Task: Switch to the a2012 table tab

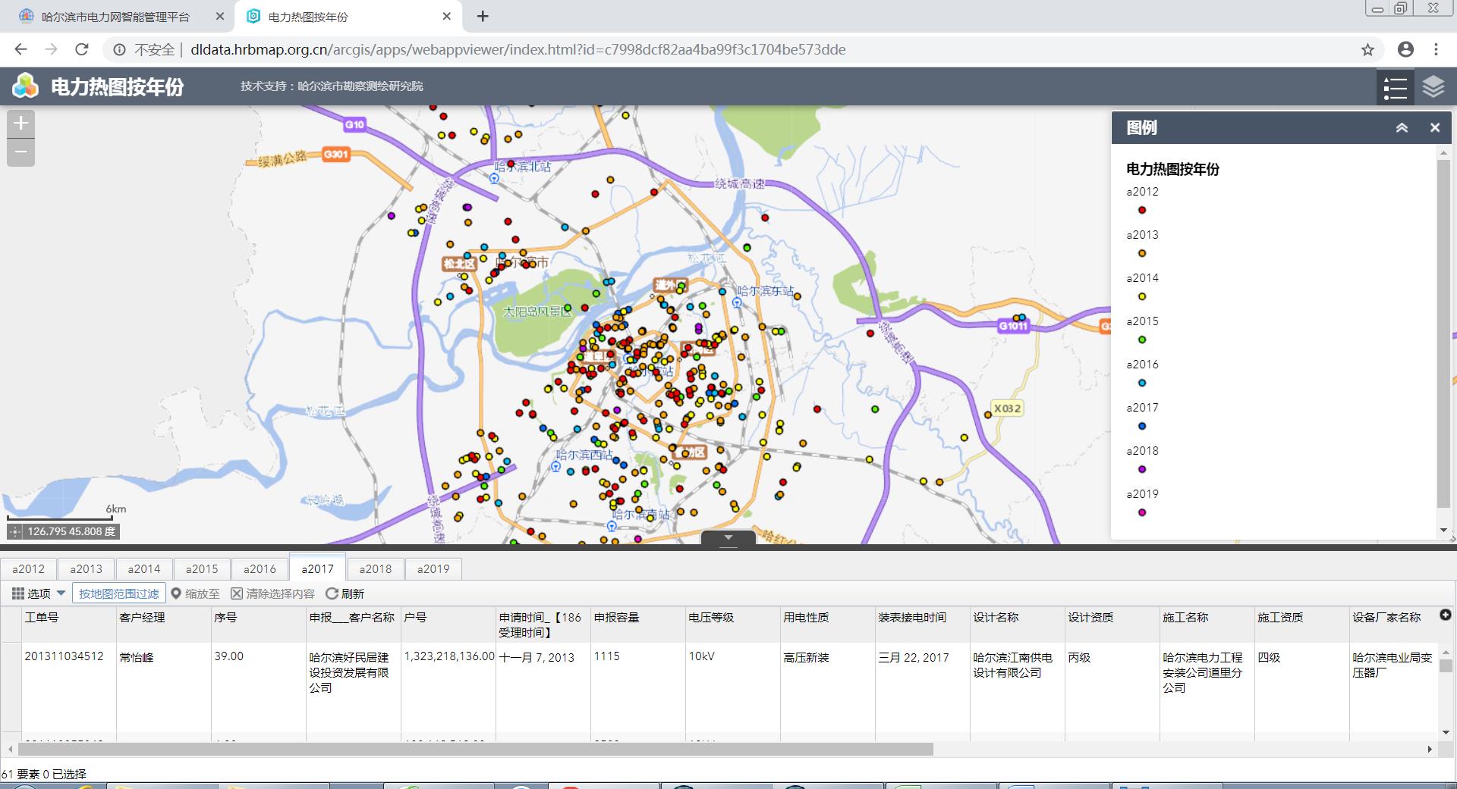Action: 29,569
